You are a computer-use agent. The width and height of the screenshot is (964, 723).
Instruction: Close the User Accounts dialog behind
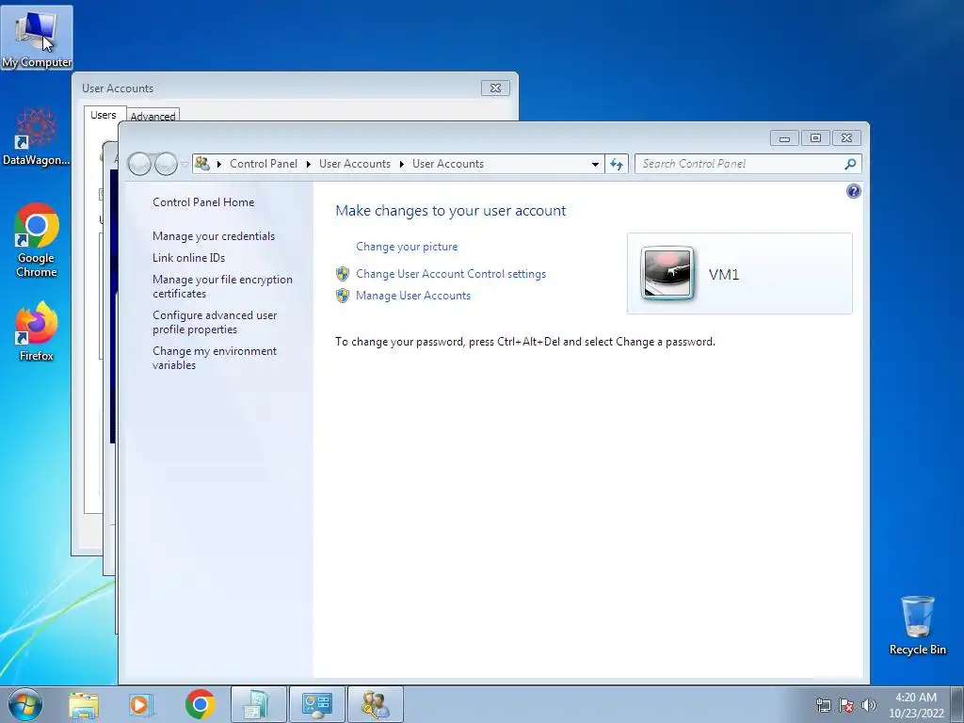495,88
